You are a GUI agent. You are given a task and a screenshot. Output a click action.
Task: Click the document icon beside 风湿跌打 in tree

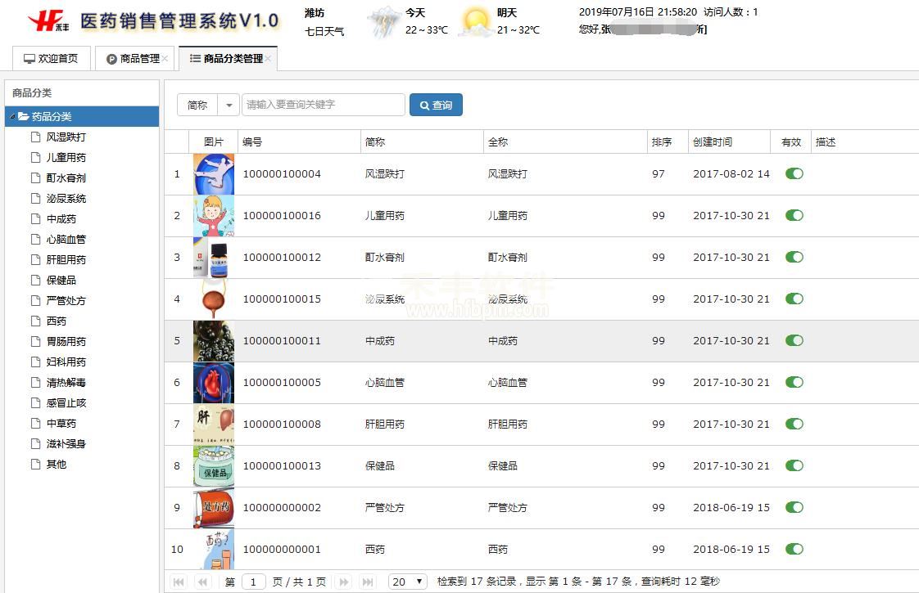click(x=35, y=137)
